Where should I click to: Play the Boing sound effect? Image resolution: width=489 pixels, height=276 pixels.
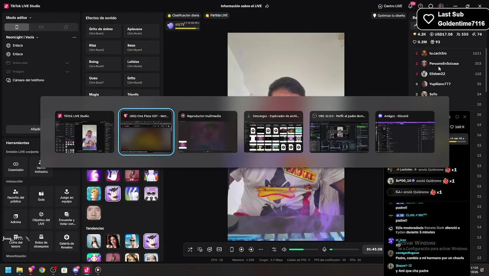pyautogui.click(x=104, y=64)
